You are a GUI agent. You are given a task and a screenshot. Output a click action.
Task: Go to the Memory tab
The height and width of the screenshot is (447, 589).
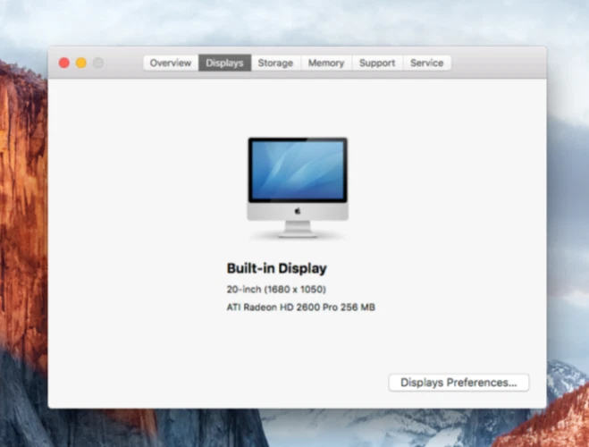326,63
